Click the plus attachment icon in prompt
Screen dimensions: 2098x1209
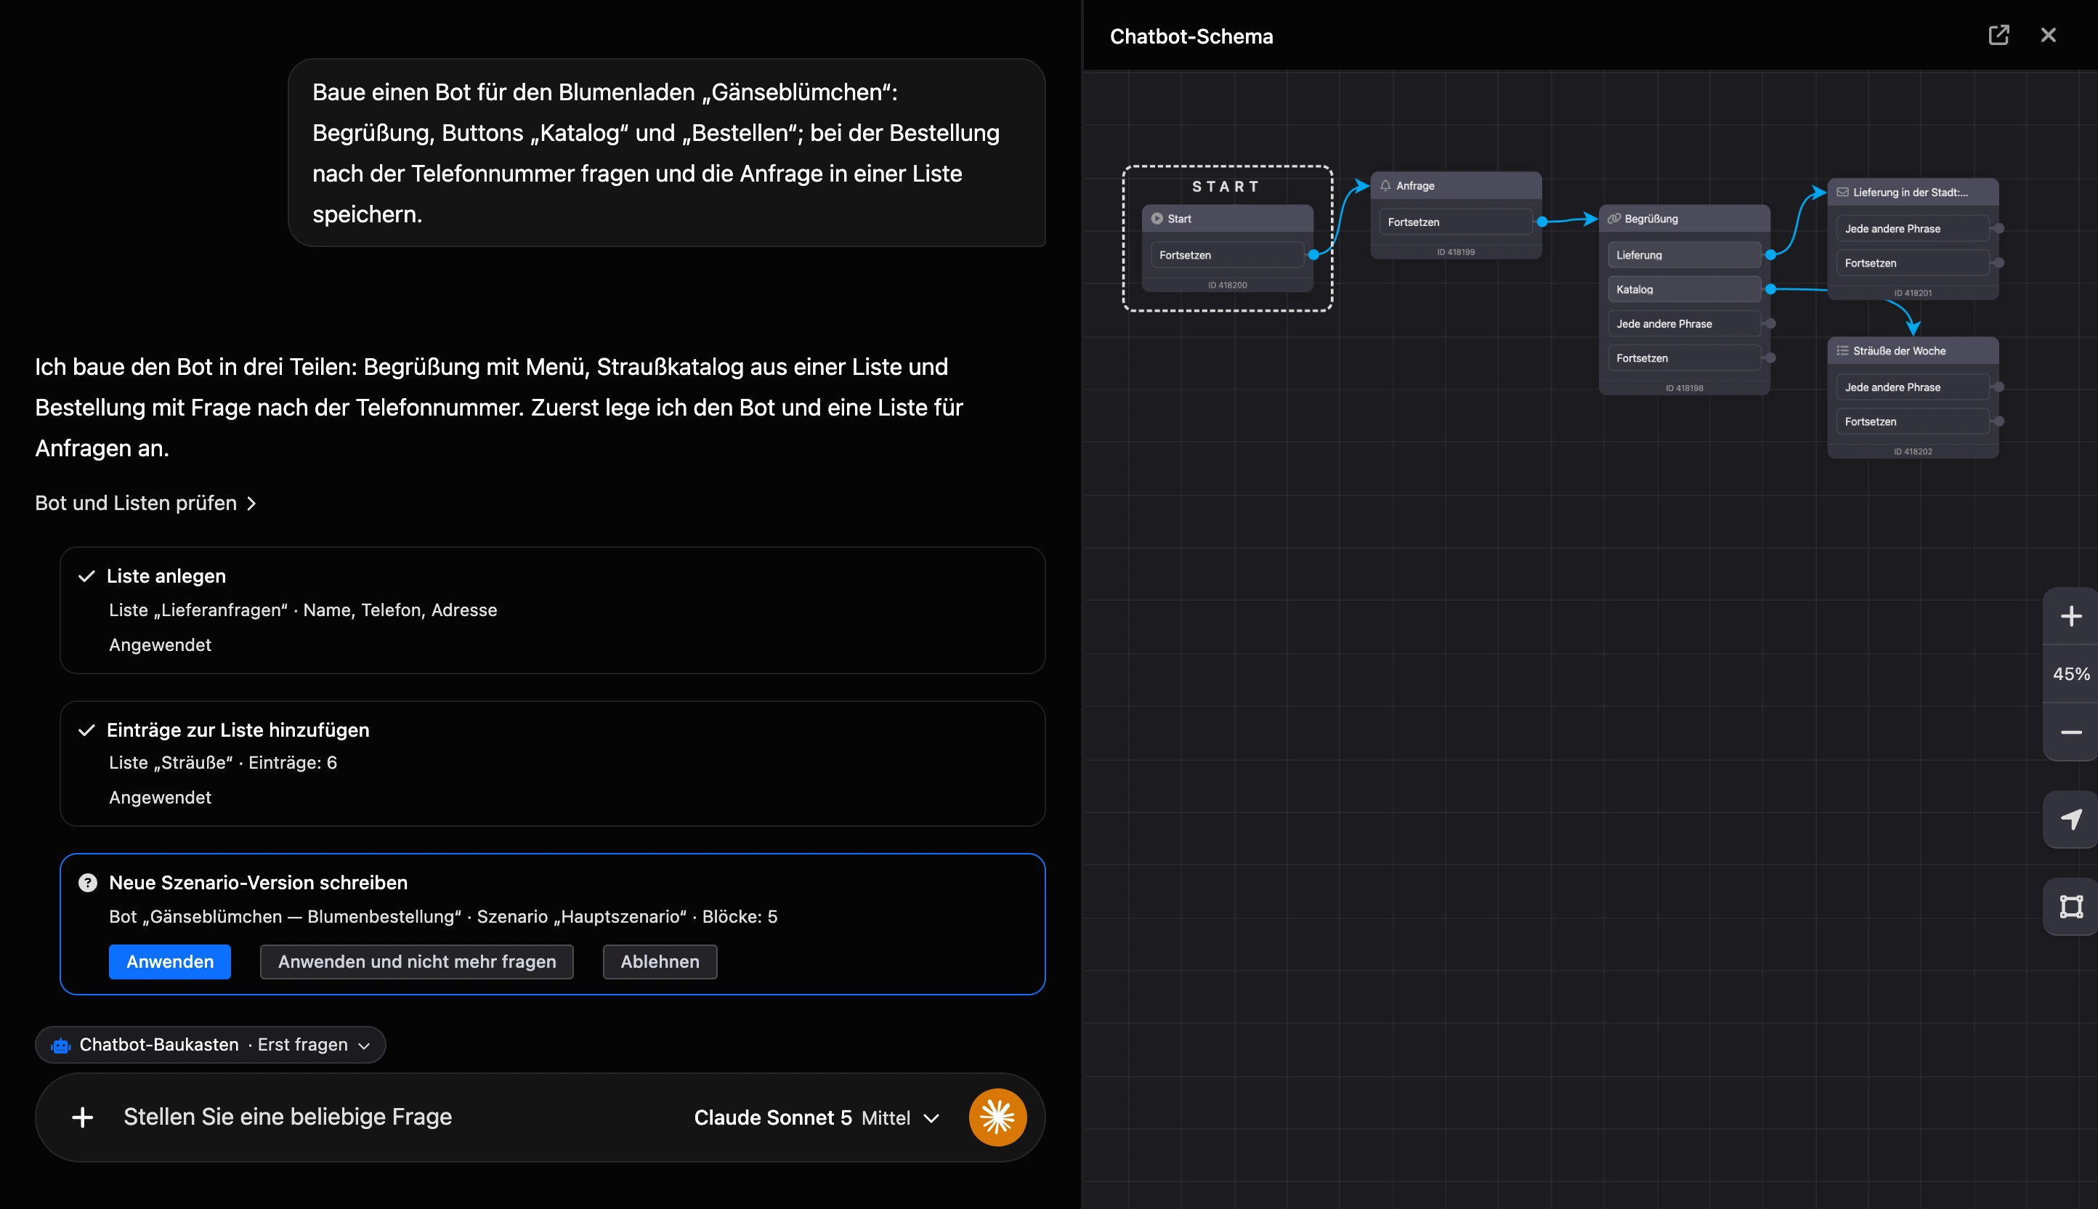[x=82, y=1117]
